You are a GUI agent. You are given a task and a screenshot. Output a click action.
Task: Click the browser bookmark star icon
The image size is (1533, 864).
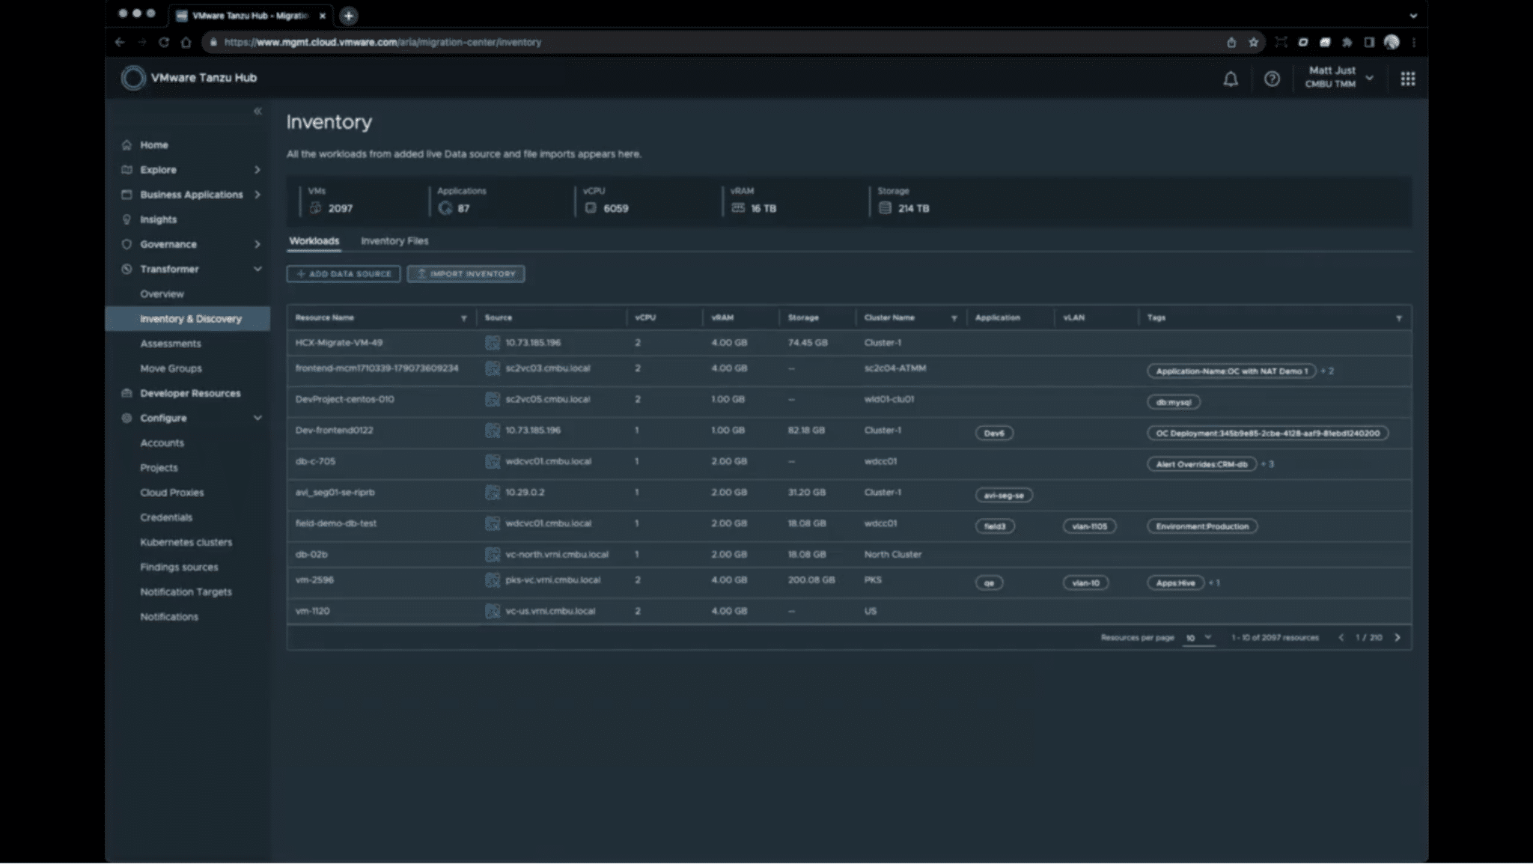pos(1253,43)
